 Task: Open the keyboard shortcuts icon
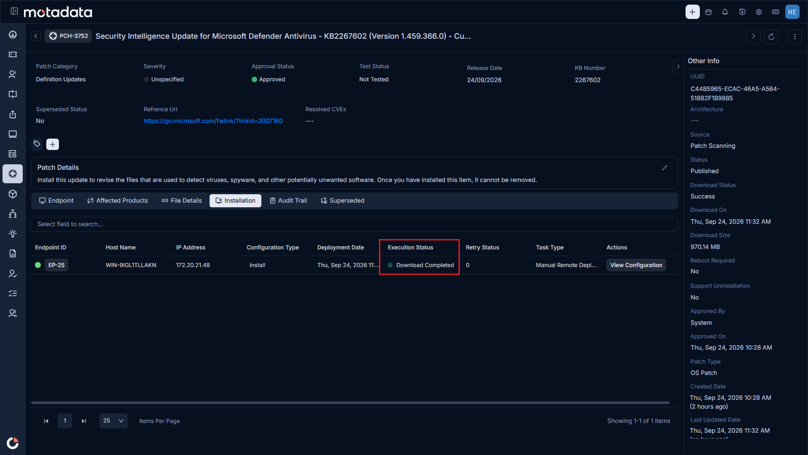pos(776,12)
